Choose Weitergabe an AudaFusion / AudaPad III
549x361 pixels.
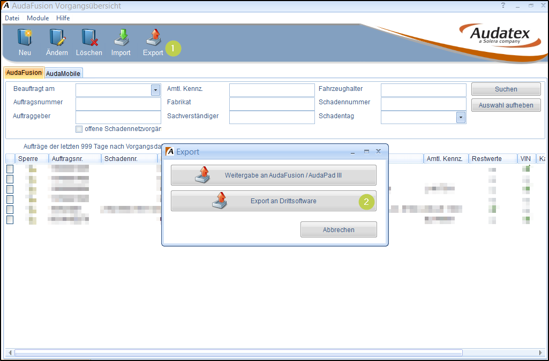click(273, 175)
